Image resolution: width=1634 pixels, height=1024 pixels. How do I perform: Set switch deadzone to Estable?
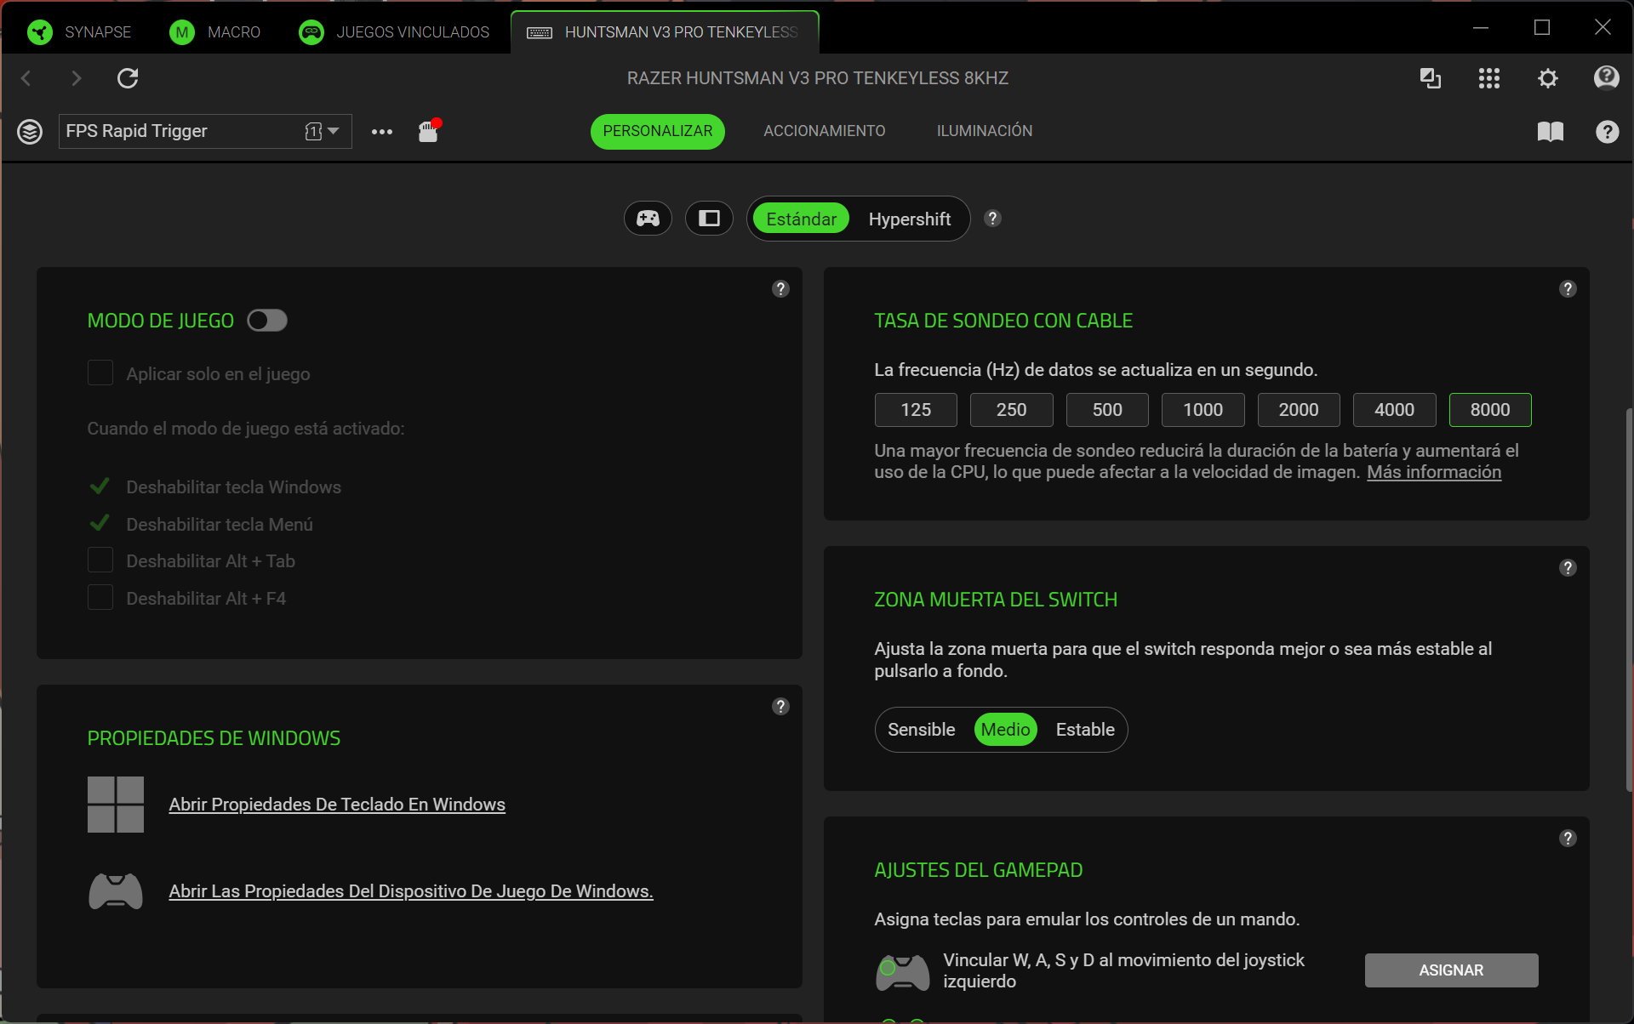(1085, 730)
